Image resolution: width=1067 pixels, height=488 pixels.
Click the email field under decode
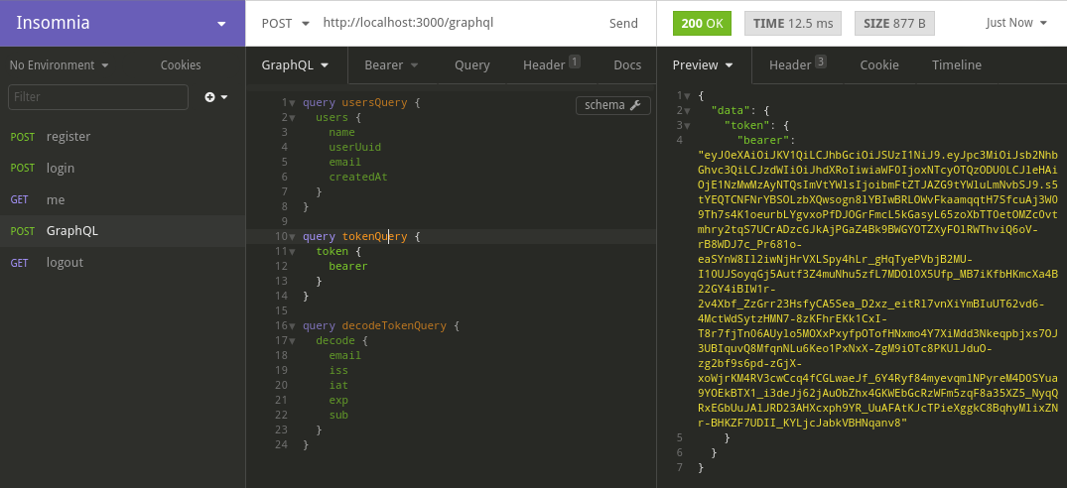345,355
